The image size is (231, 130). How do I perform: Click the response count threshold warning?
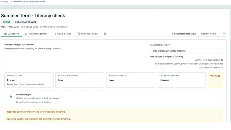coord(114,112)
